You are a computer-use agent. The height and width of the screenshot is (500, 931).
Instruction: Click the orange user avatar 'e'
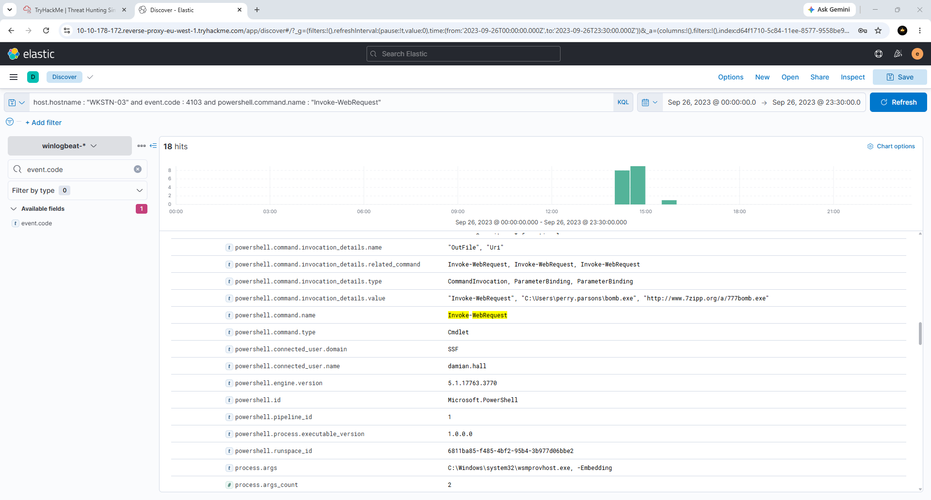[917, 54]
